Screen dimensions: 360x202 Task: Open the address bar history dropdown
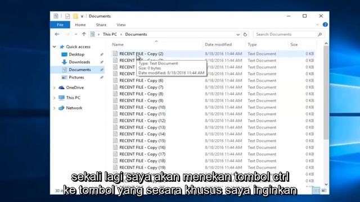[238, 35]
